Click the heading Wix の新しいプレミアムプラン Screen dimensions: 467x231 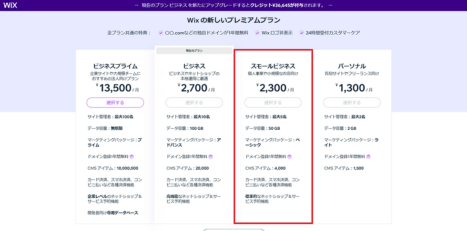tap(234, 20)
